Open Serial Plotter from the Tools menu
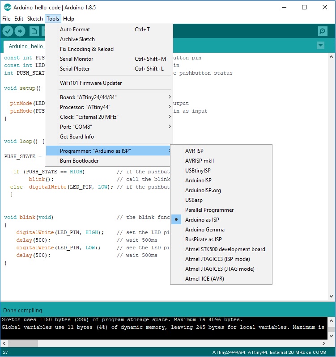Viewport: 336px width, 357px height. point(109,68)
